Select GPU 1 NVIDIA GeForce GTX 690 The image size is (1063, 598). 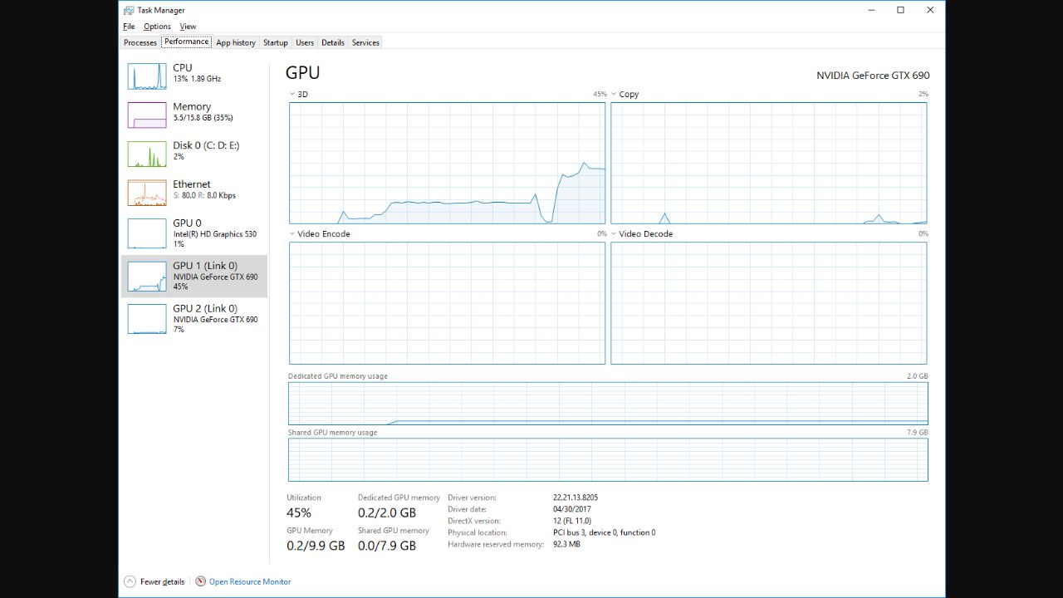[194, 276]
